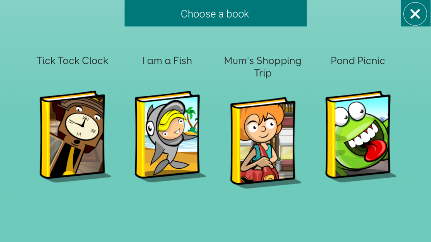Viewport: 431px width, 242px height.
Task: Click the yellow pendulum on the clock cover
Action: pyautogui.click(x=70, y=162)
